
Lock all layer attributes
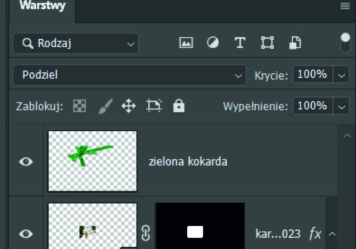(179, 106)
